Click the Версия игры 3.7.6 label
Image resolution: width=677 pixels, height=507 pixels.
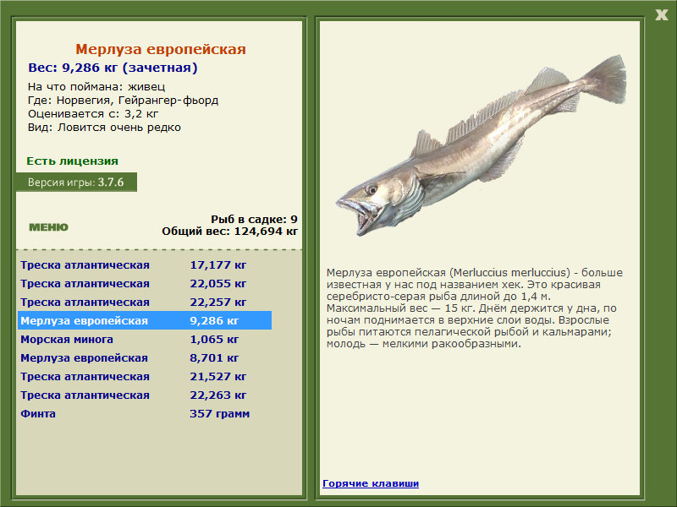[76, 182]
